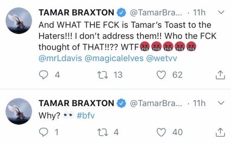This screenshot has height=145, width=231.
Task: Share the Toast to the Haters tweet
Action: tap(220, 75)
